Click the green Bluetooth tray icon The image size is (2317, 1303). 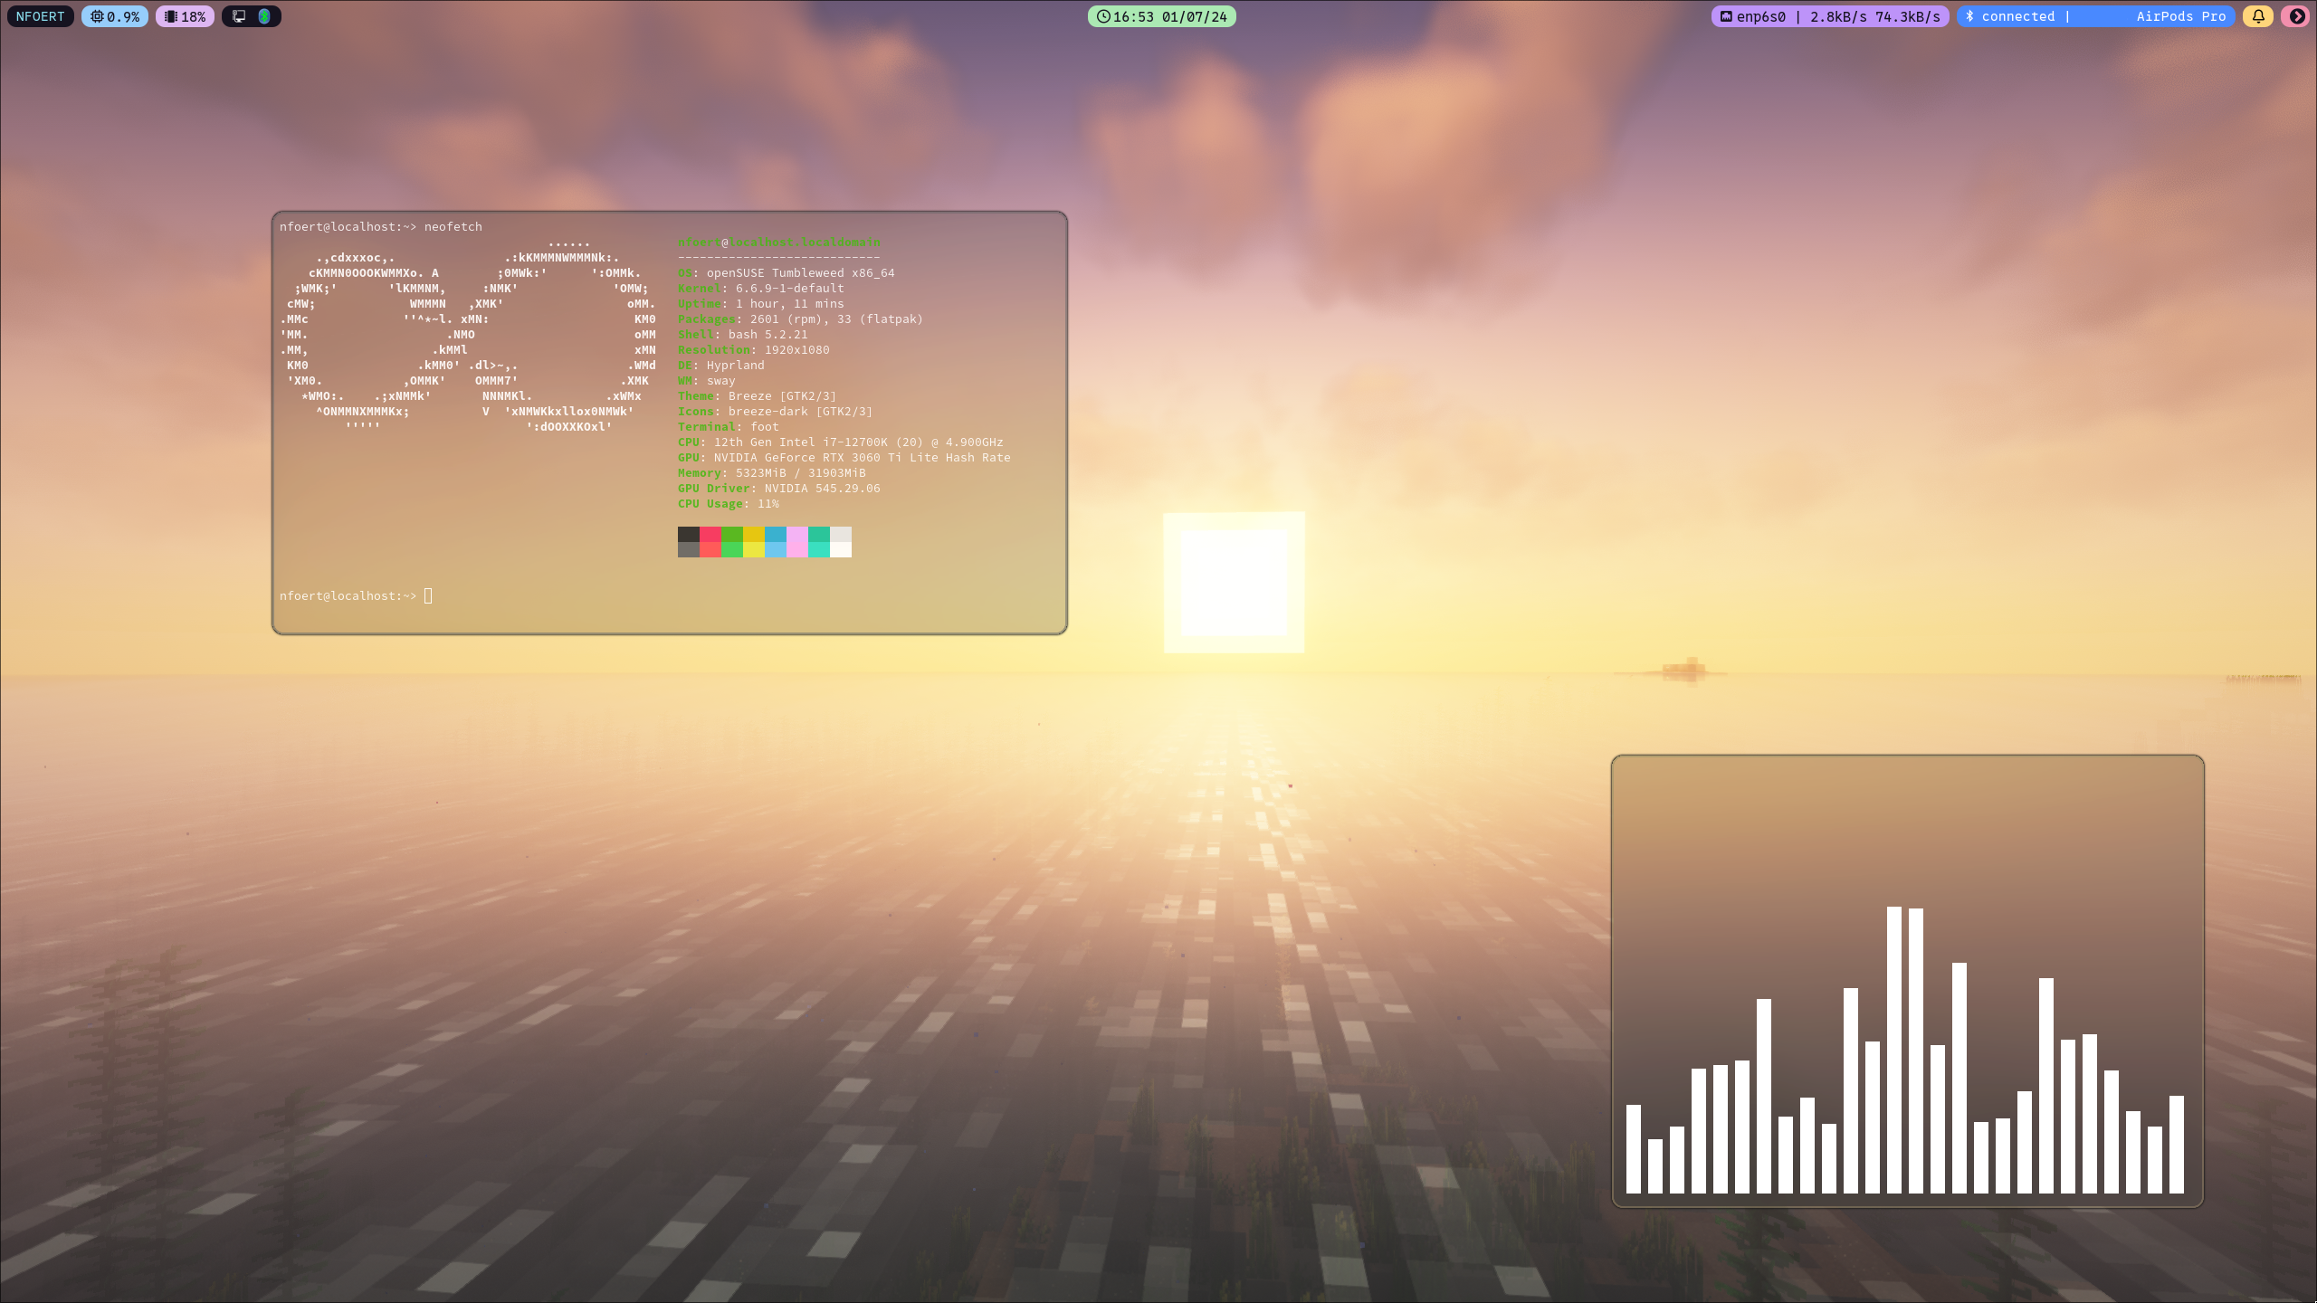click(264, 16)
